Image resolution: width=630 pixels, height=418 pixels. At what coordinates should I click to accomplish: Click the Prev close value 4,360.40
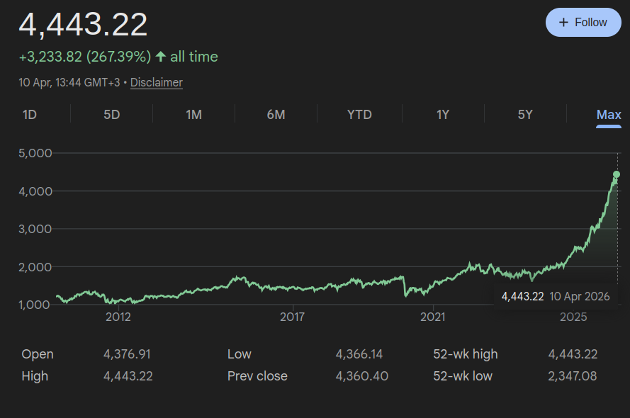point(362,376)
